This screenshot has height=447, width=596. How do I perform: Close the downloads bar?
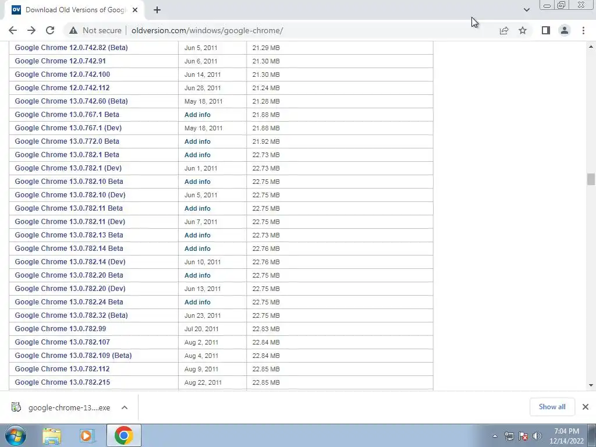[x=586, y=407]
